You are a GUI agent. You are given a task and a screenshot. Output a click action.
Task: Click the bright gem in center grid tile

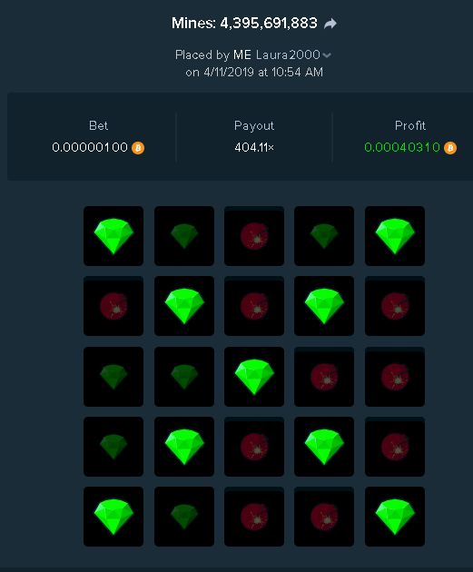[254, 377]
